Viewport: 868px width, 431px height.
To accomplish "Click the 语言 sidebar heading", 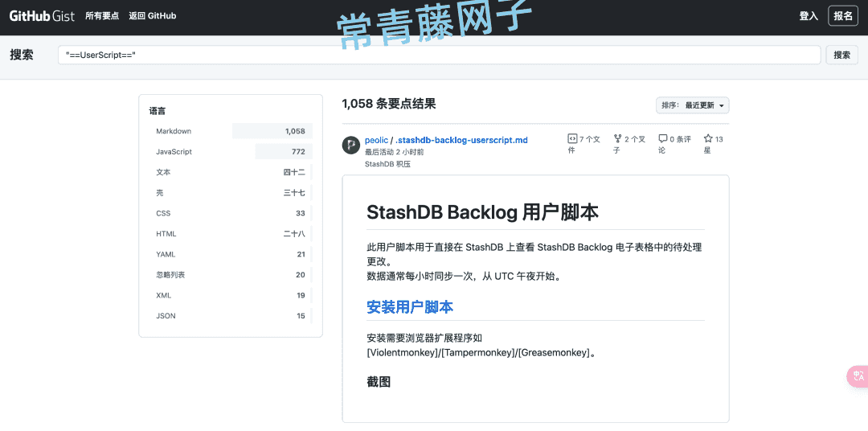I will 158,111.
